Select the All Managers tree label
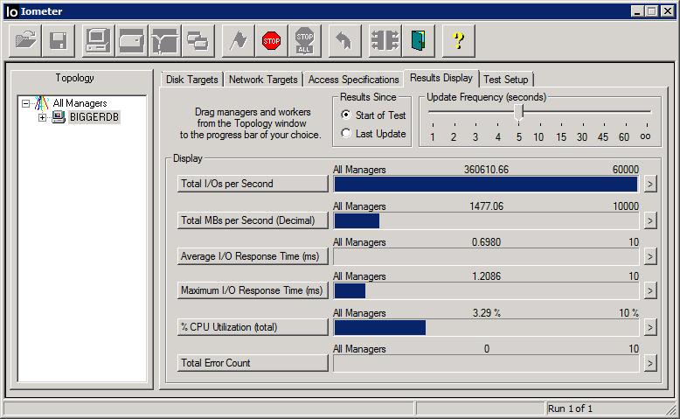The width and height of the screenshot is (680, 419). 80,103
